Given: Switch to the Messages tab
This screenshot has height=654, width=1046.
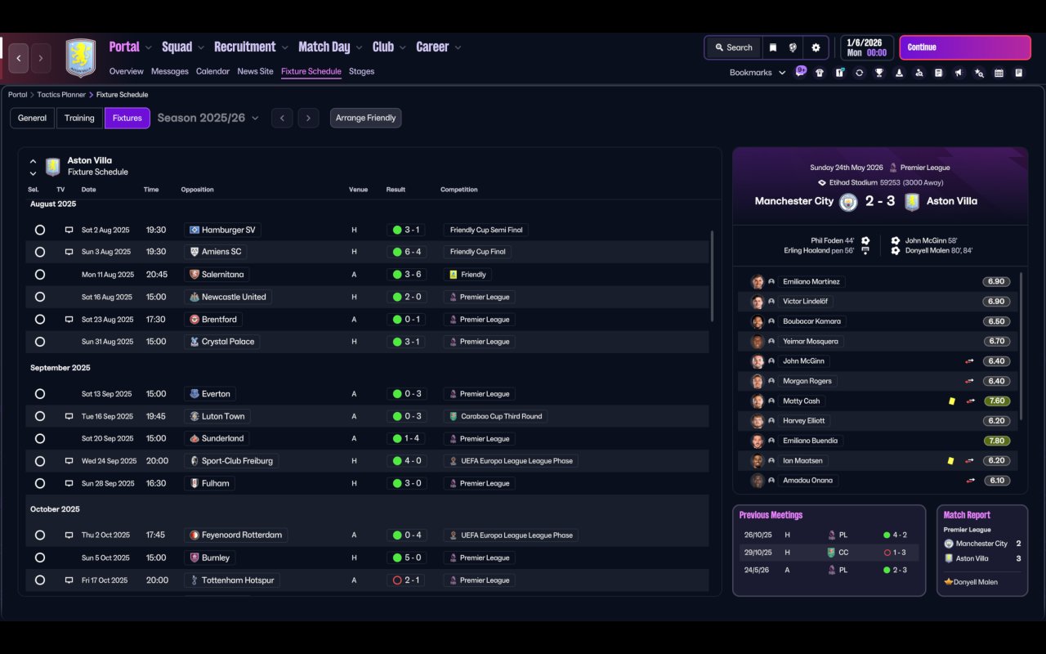Looking at the screenshot, I should 170,71.
